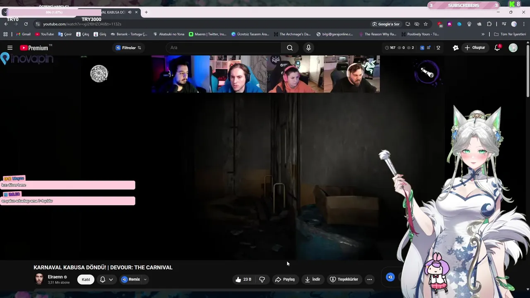Screen dimensions: 530x298
Task: Click the İndir download button
Action: click(x=313, y=279)
